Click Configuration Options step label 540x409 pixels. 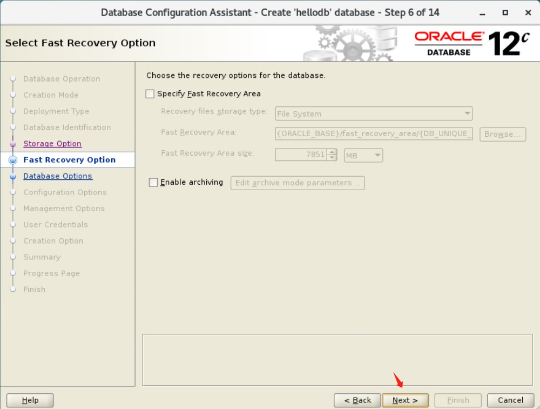click(65, 192)
